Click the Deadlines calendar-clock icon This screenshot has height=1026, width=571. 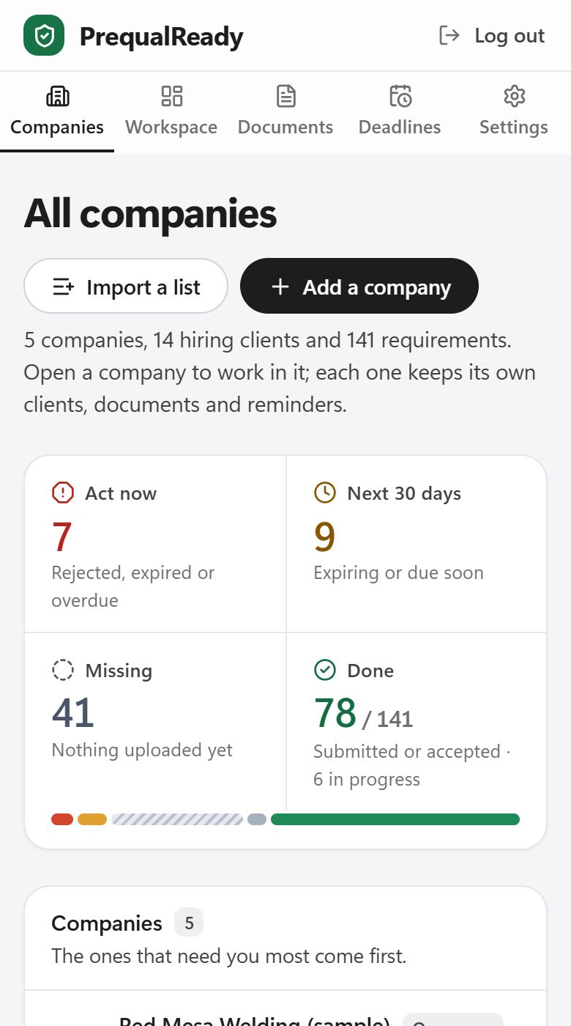tap(400, 96)
